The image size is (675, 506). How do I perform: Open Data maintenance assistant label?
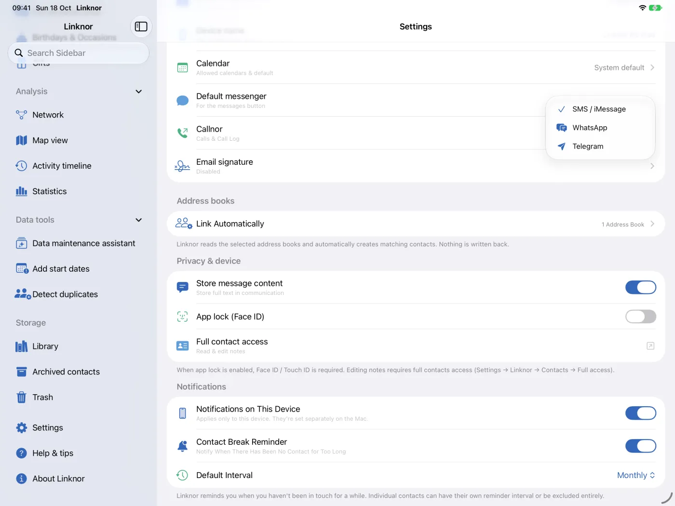coord(84,243)
